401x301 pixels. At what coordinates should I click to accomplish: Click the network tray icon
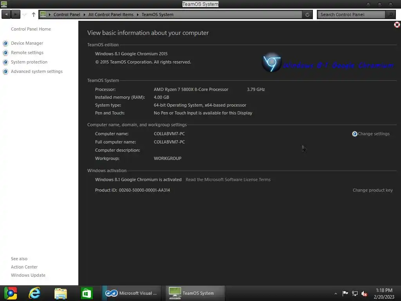[355, 293]
